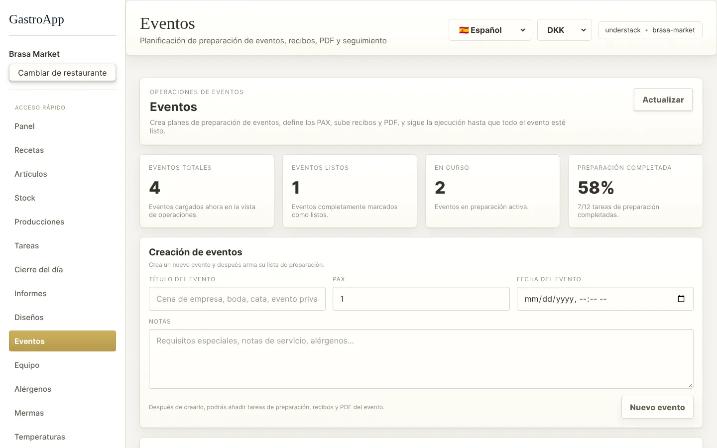Viewport: 717px width, 448px height.
Task: Click the '7/12 tareas de preparación completadas' text
Action: pos(618,211)
